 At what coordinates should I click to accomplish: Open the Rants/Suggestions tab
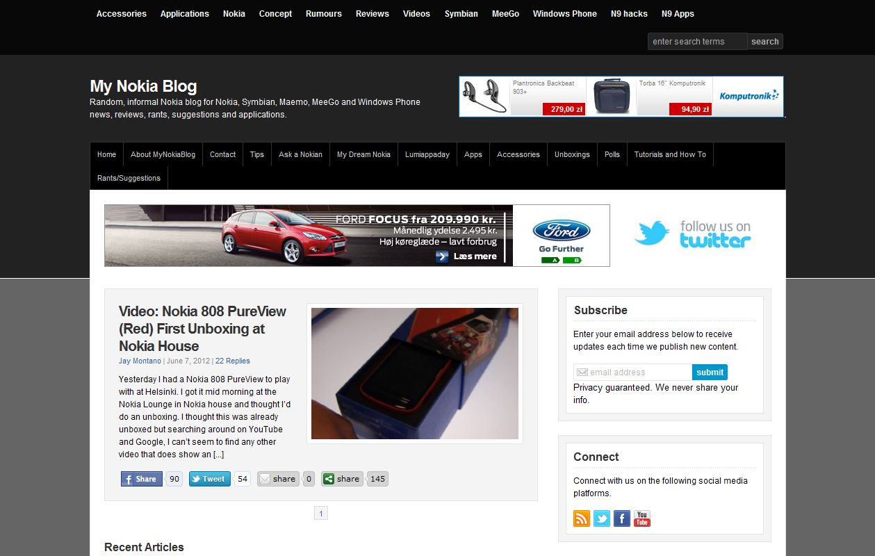129,178
